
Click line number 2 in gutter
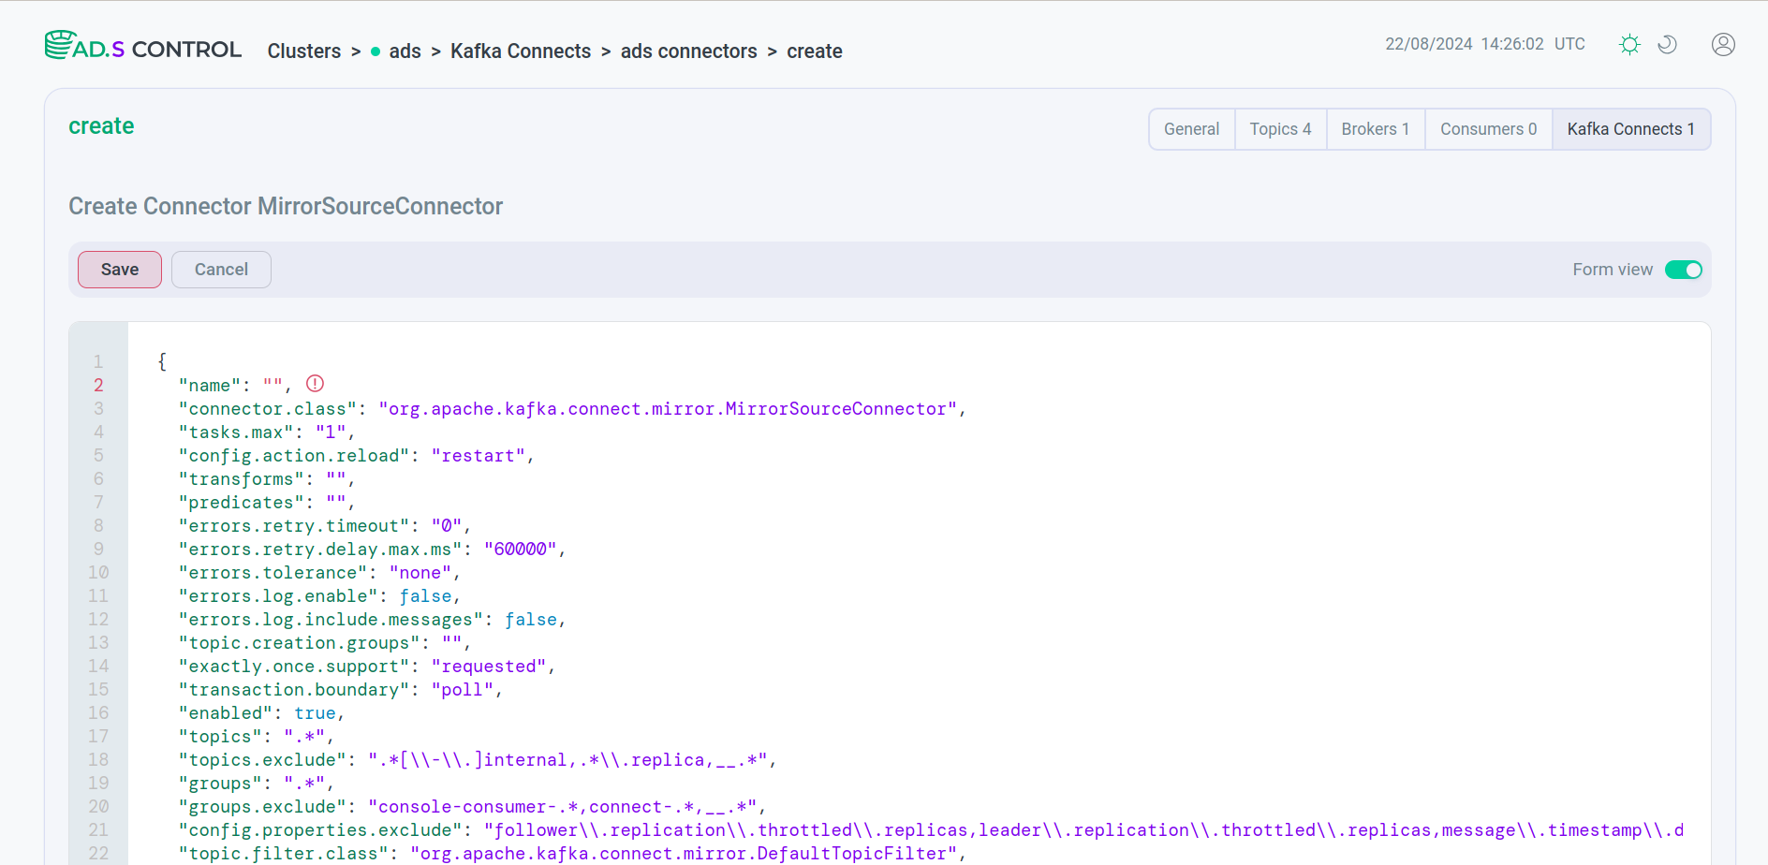point(98,385)
